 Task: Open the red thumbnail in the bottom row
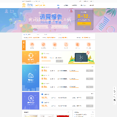click(63, 116)
